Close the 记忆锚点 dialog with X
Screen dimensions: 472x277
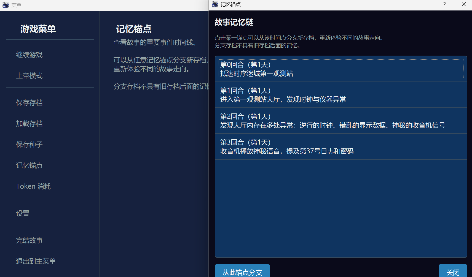point(464,4)
